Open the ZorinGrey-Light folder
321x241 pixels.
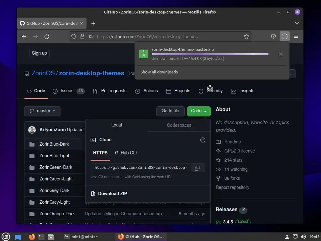click(55, 202)
